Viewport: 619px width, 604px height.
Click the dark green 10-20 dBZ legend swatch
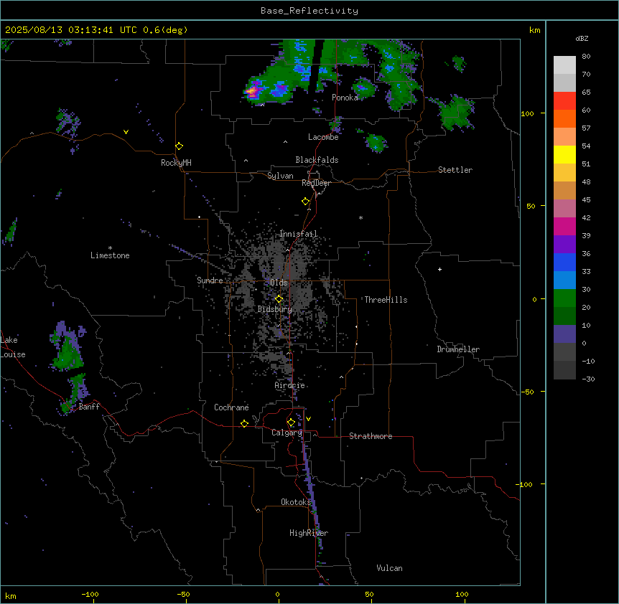[x=564, y=316]
